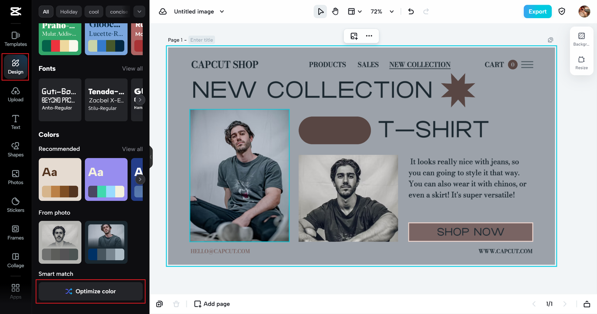Undo the last action
597x314 pixels.
click(x=411, y=12)
